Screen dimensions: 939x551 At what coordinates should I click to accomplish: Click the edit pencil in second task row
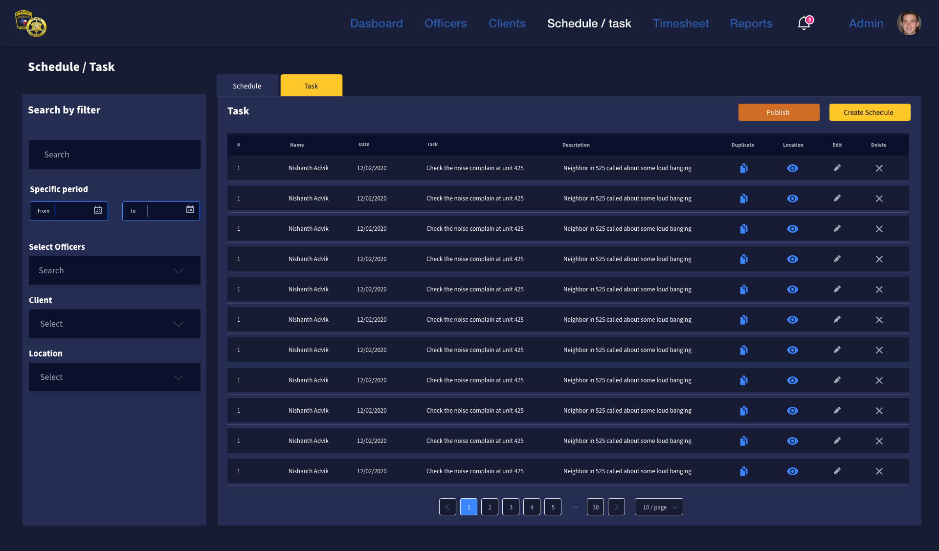pos(837,198)
